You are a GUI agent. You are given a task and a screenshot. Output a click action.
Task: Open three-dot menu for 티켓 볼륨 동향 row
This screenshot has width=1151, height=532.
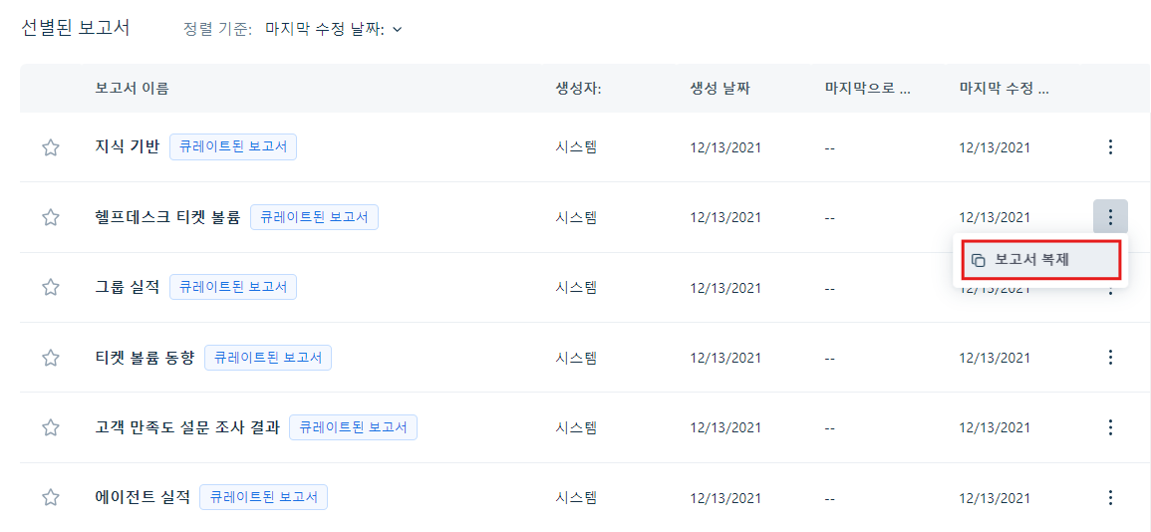[1110, 358]
